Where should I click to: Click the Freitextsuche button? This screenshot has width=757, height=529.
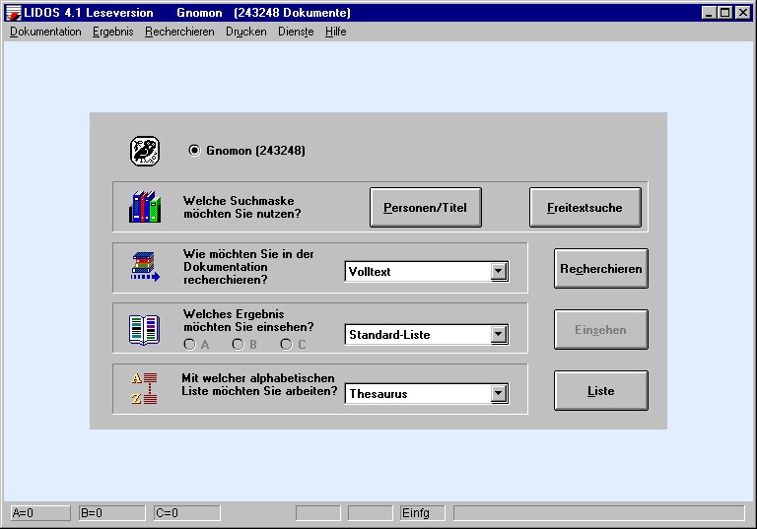click(x=585, y=208)
